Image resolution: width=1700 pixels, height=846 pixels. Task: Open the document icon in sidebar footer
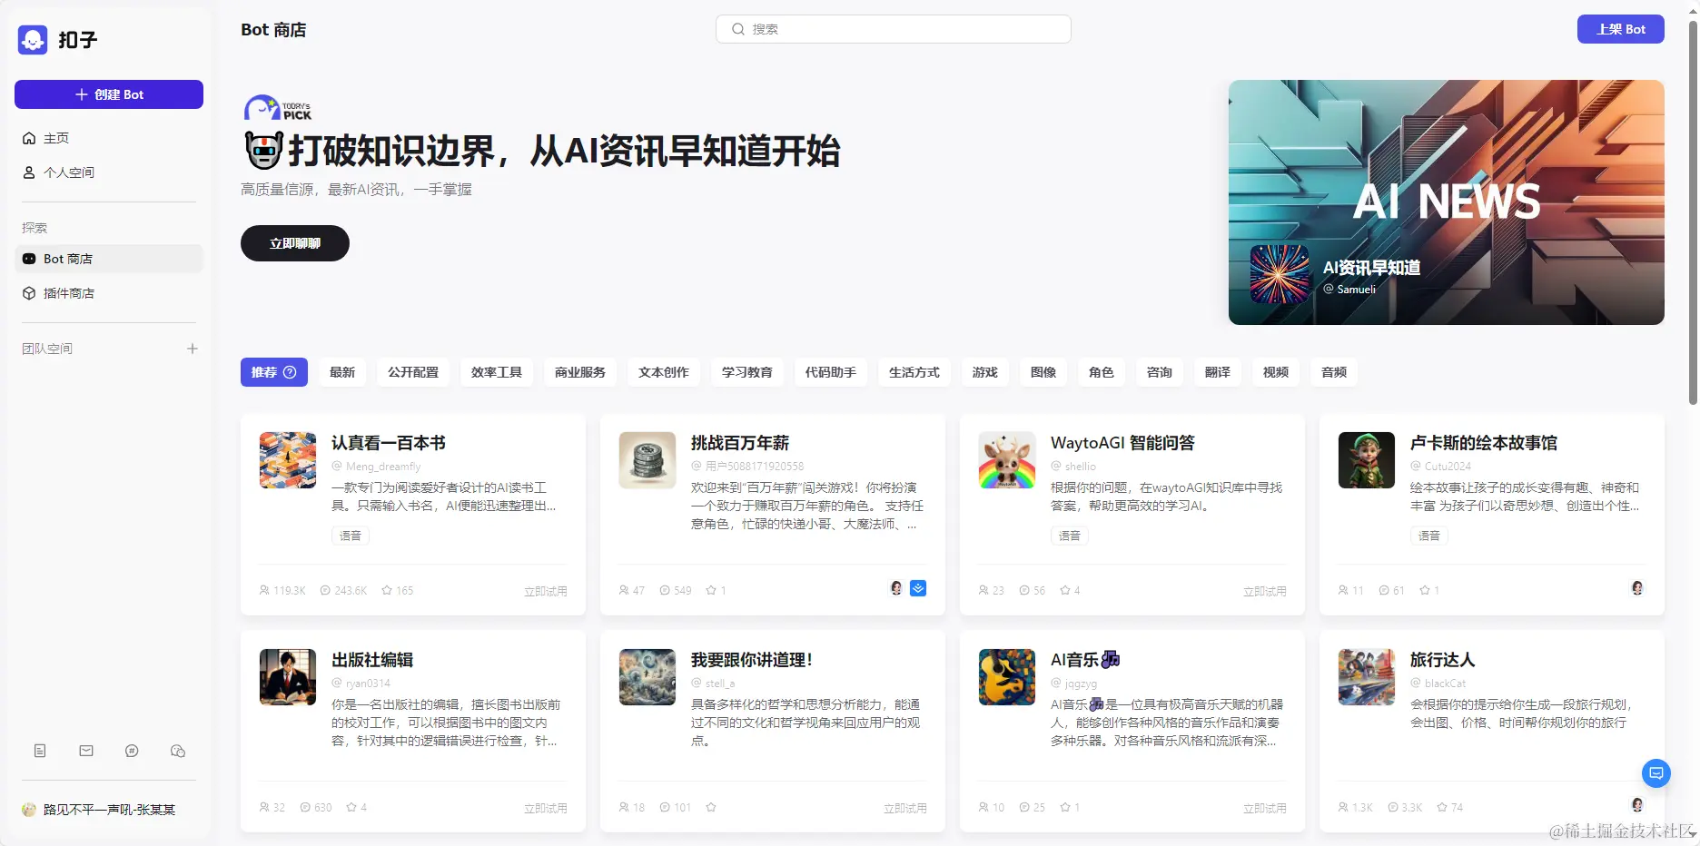click(40, 751)
